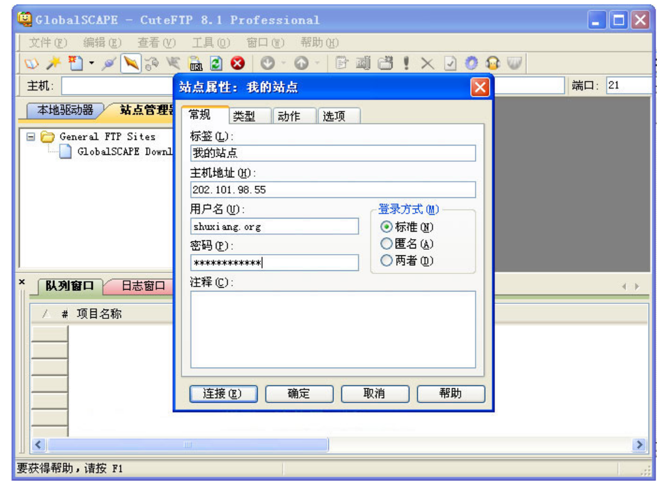Select the 匿名 login method radio button
Screen dimensions: 668x485
386,244
